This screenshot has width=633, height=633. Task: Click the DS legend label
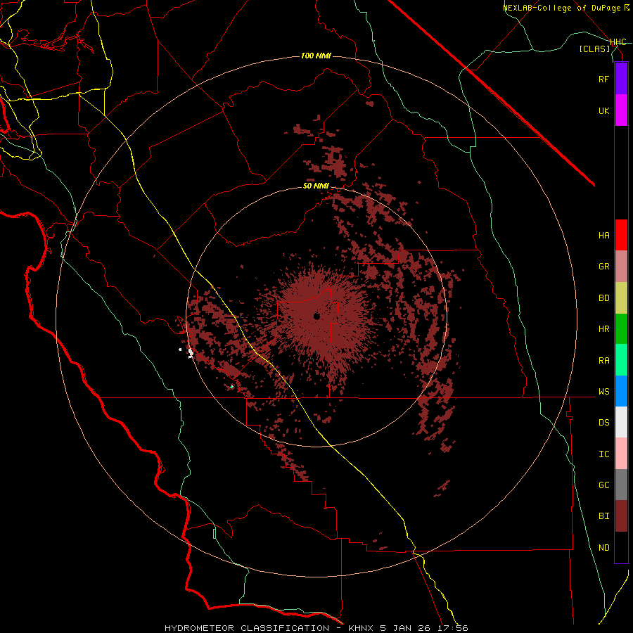click(603, 423)
